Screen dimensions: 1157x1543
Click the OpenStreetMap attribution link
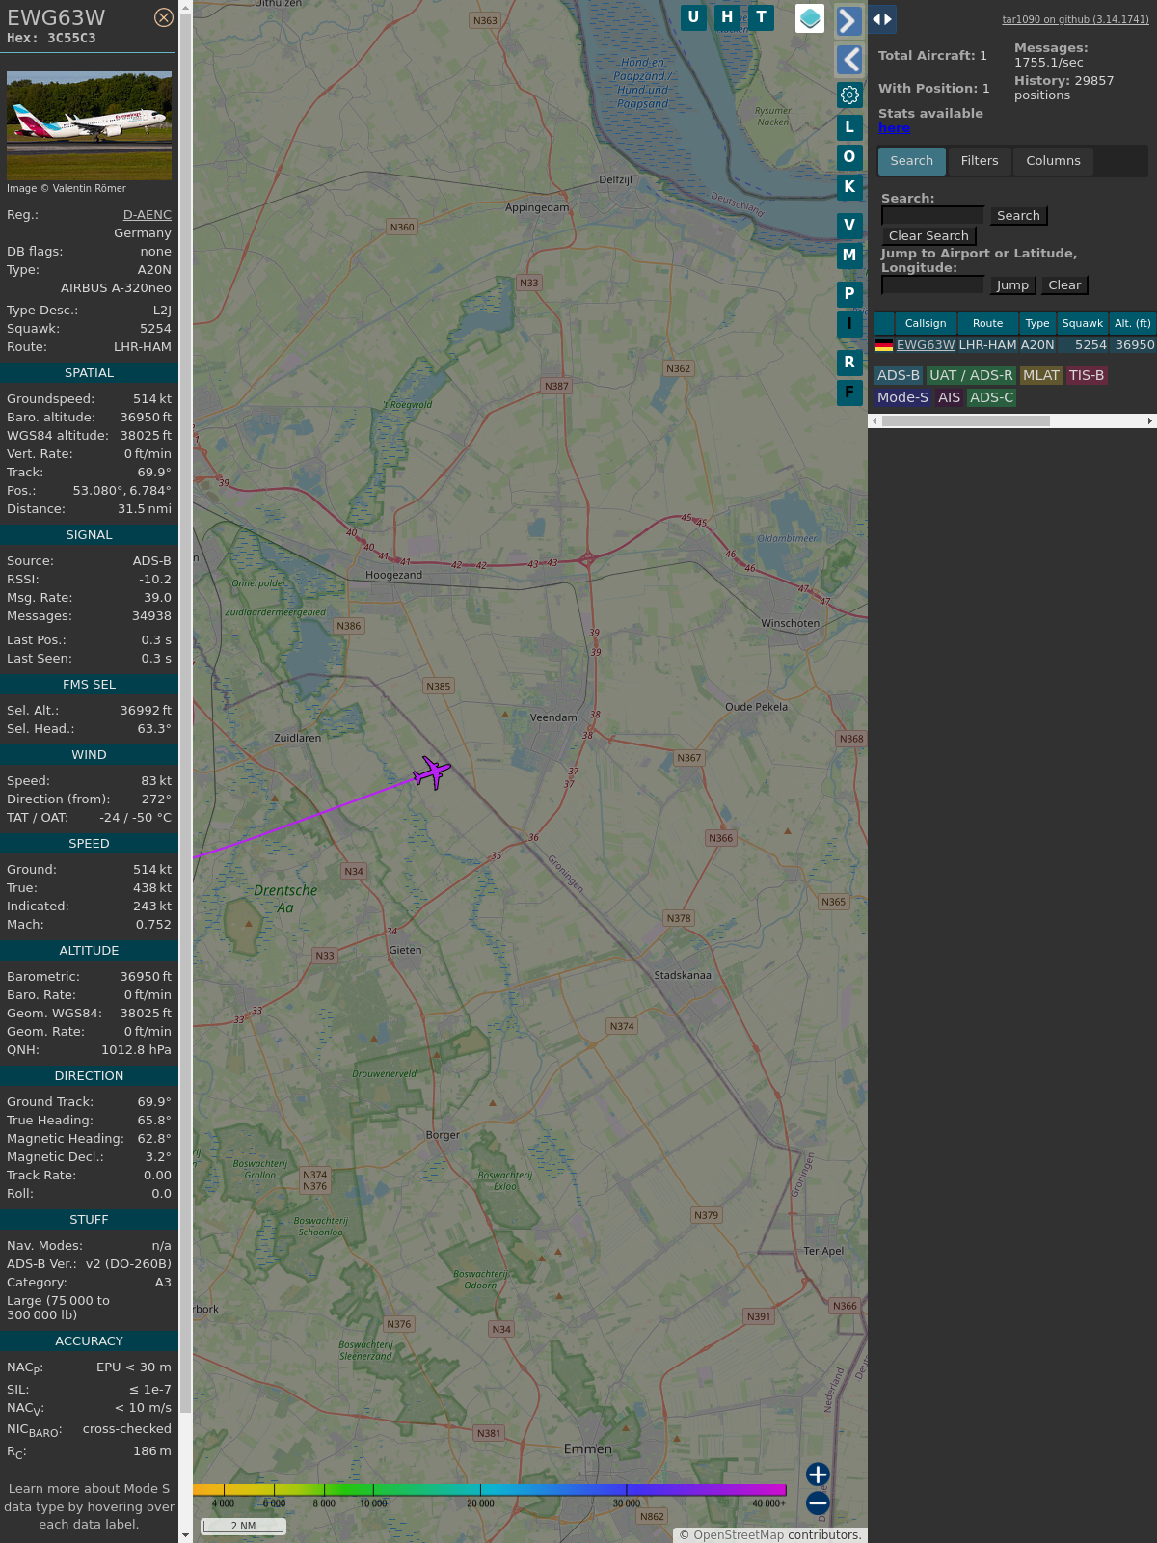[739, 1535]
